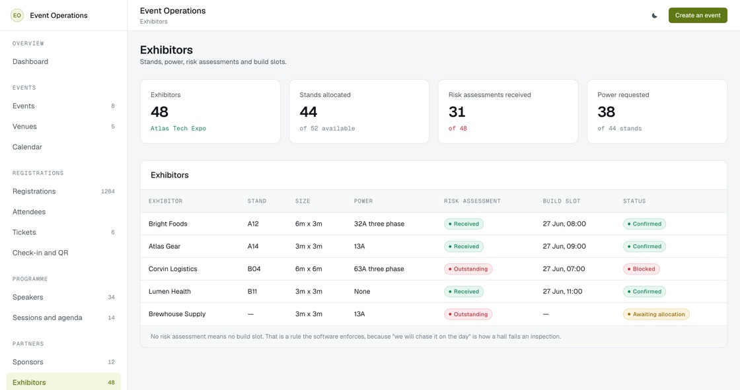The image size is (740, 390).
Task: Click the Power requested value 38
Action: pos(606,112)
